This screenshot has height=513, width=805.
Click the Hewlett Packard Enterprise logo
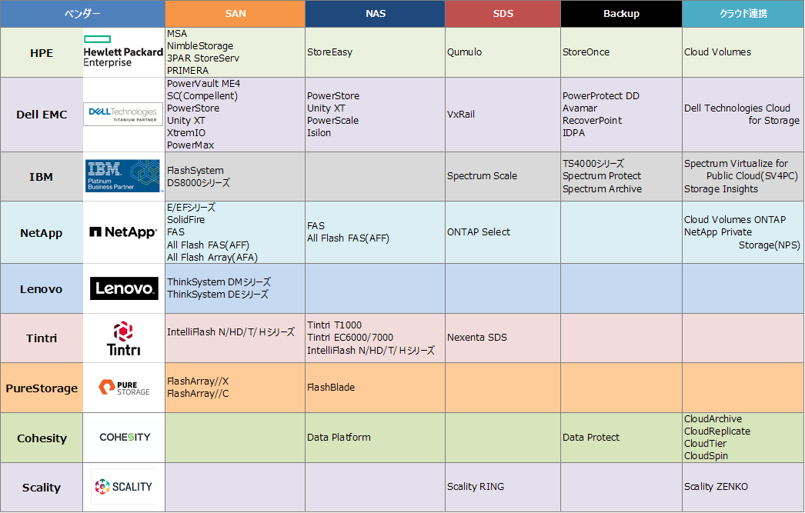click(x=123, y=52)
